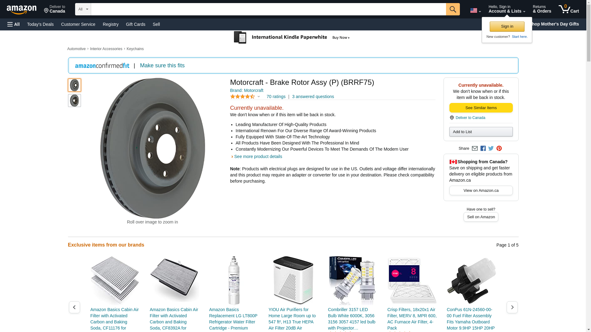Share product via email icon

pos(475,148)
